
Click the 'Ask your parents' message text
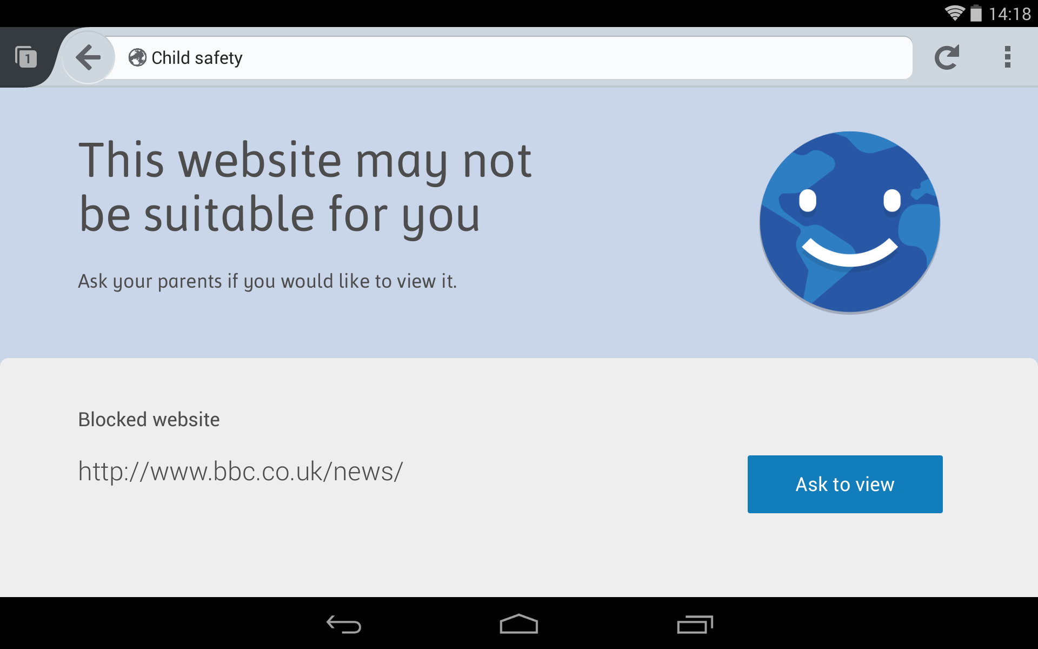[x=268, y=281]
